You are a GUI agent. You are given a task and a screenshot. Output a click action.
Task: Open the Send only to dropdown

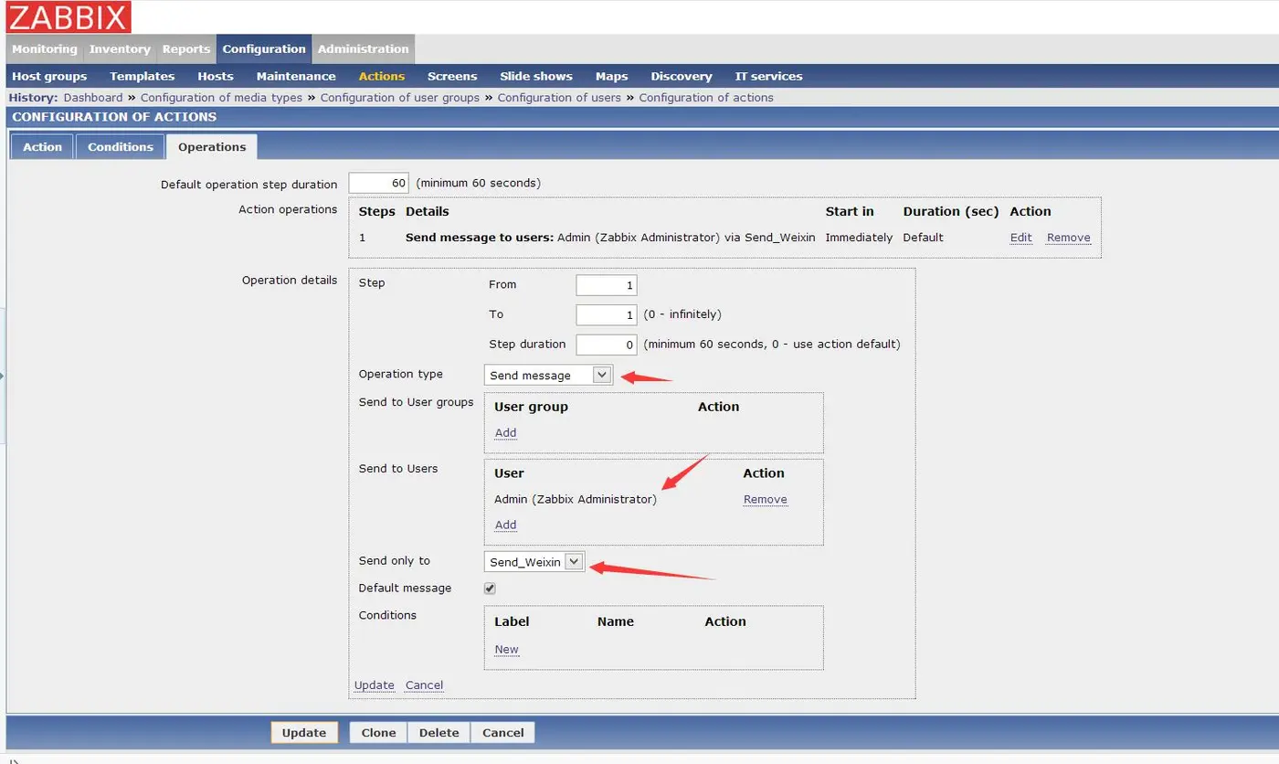point(534,562)
